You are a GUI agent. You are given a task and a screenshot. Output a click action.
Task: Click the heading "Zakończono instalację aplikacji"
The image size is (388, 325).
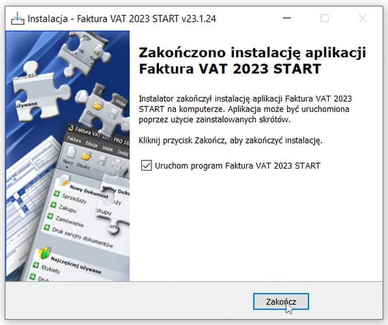252,53
